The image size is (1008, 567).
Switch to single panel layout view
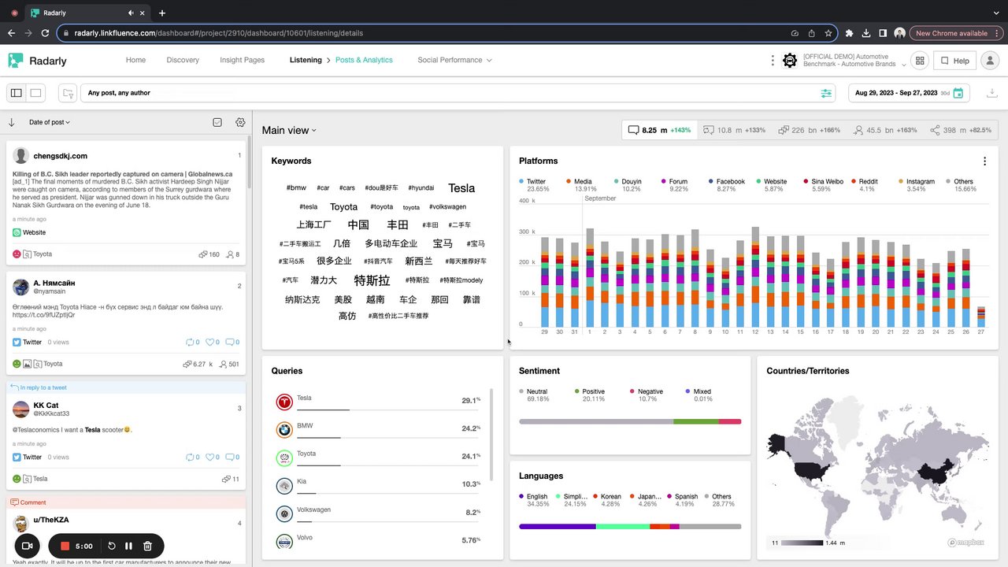(35, 93)
